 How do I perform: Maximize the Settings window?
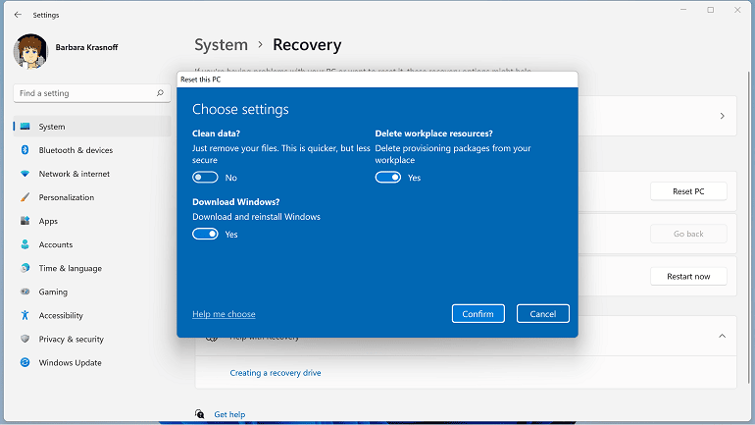711,10
